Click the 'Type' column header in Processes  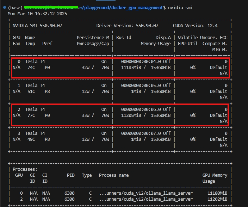click(87, 175)
